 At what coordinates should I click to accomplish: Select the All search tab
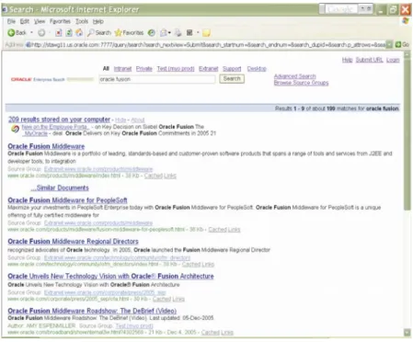pos(106,69)
